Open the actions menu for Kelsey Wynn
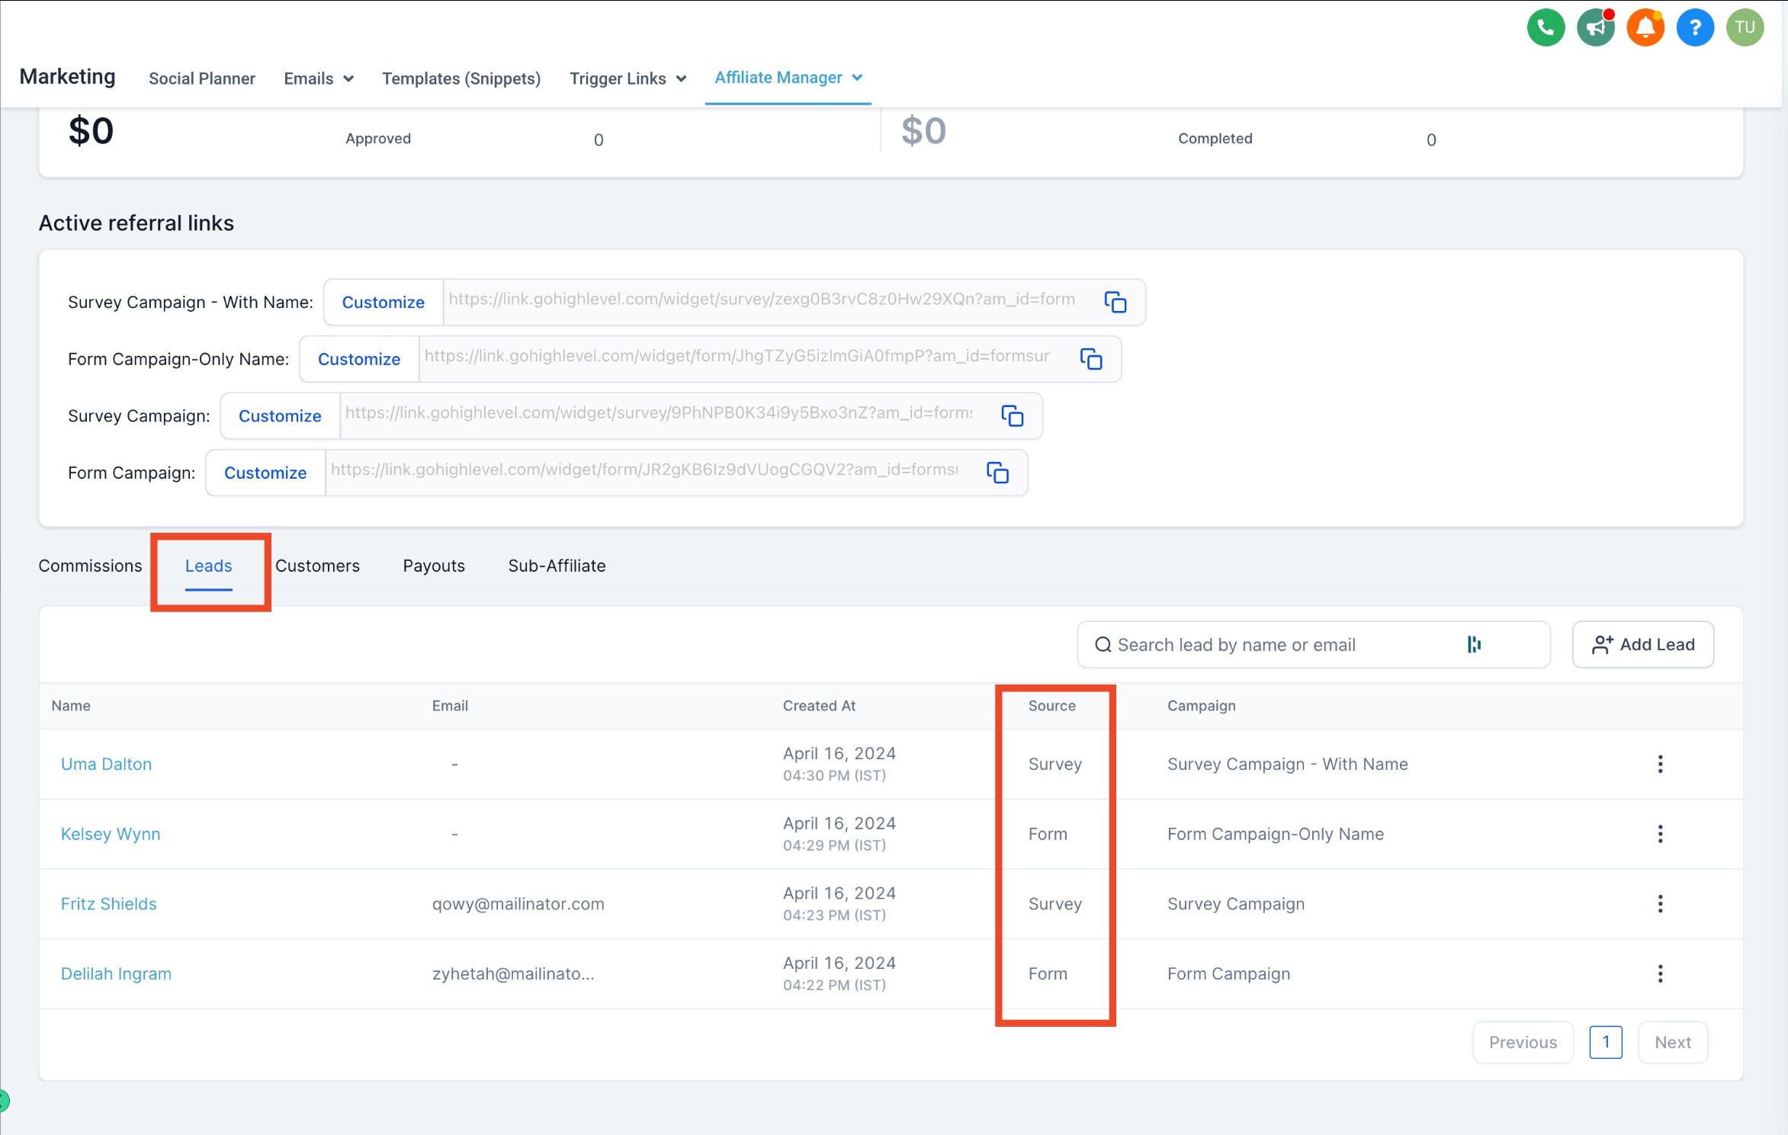This screenshot has height=1135, width=1788. (x=1660, y=834)
